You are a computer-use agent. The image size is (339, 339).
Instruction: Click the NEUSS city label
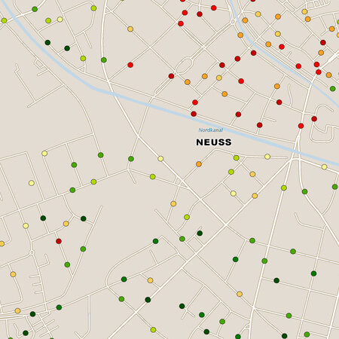pyautogui.click(x=214, y=142)
